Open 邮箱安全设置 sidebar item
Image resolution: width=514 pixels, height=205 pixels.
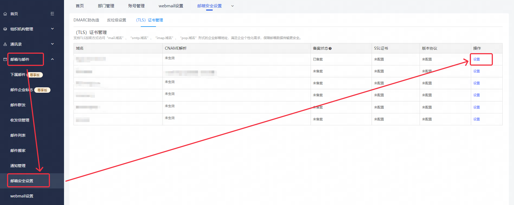tap(22, 181)
